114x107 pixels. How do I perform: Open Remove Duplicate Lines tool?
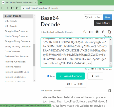[17, 72]
